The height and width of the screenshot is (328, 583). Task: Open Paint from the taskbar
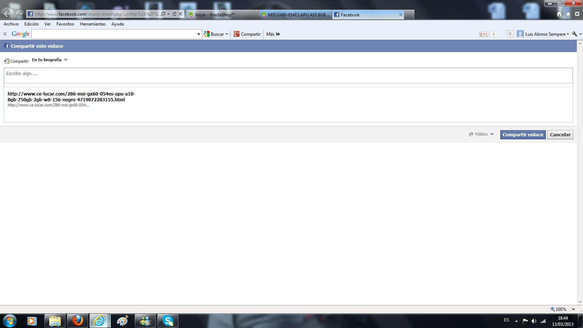[122, 321]
